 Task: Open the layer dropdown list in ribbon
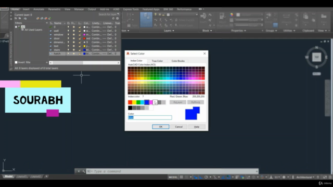(197, 15)
